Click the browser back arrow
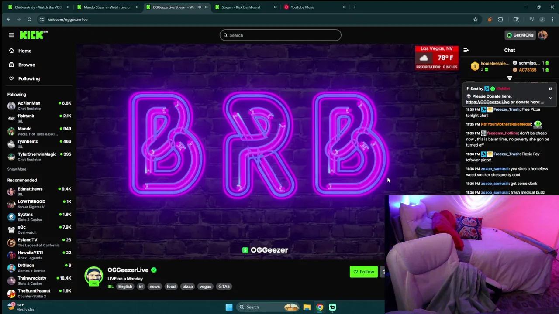559x314 pixels. point(8,19)
